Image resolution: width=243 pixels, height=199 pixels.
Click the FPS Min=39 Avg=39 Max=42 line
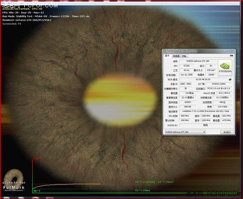tap(23, 13)
